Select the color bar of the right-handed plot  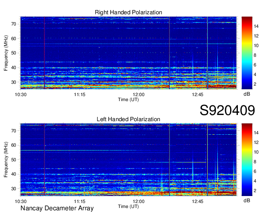[x=247, y=53]
